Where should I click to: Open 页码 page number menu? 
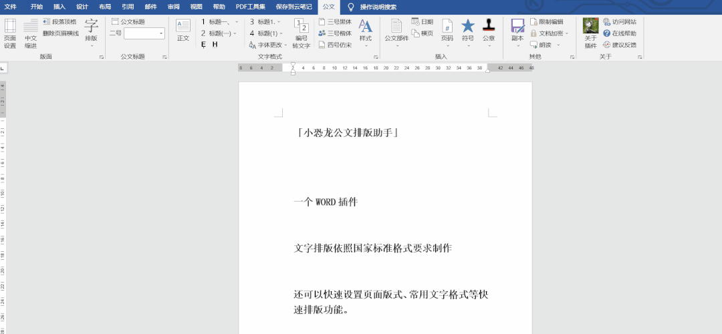point(447,33)
